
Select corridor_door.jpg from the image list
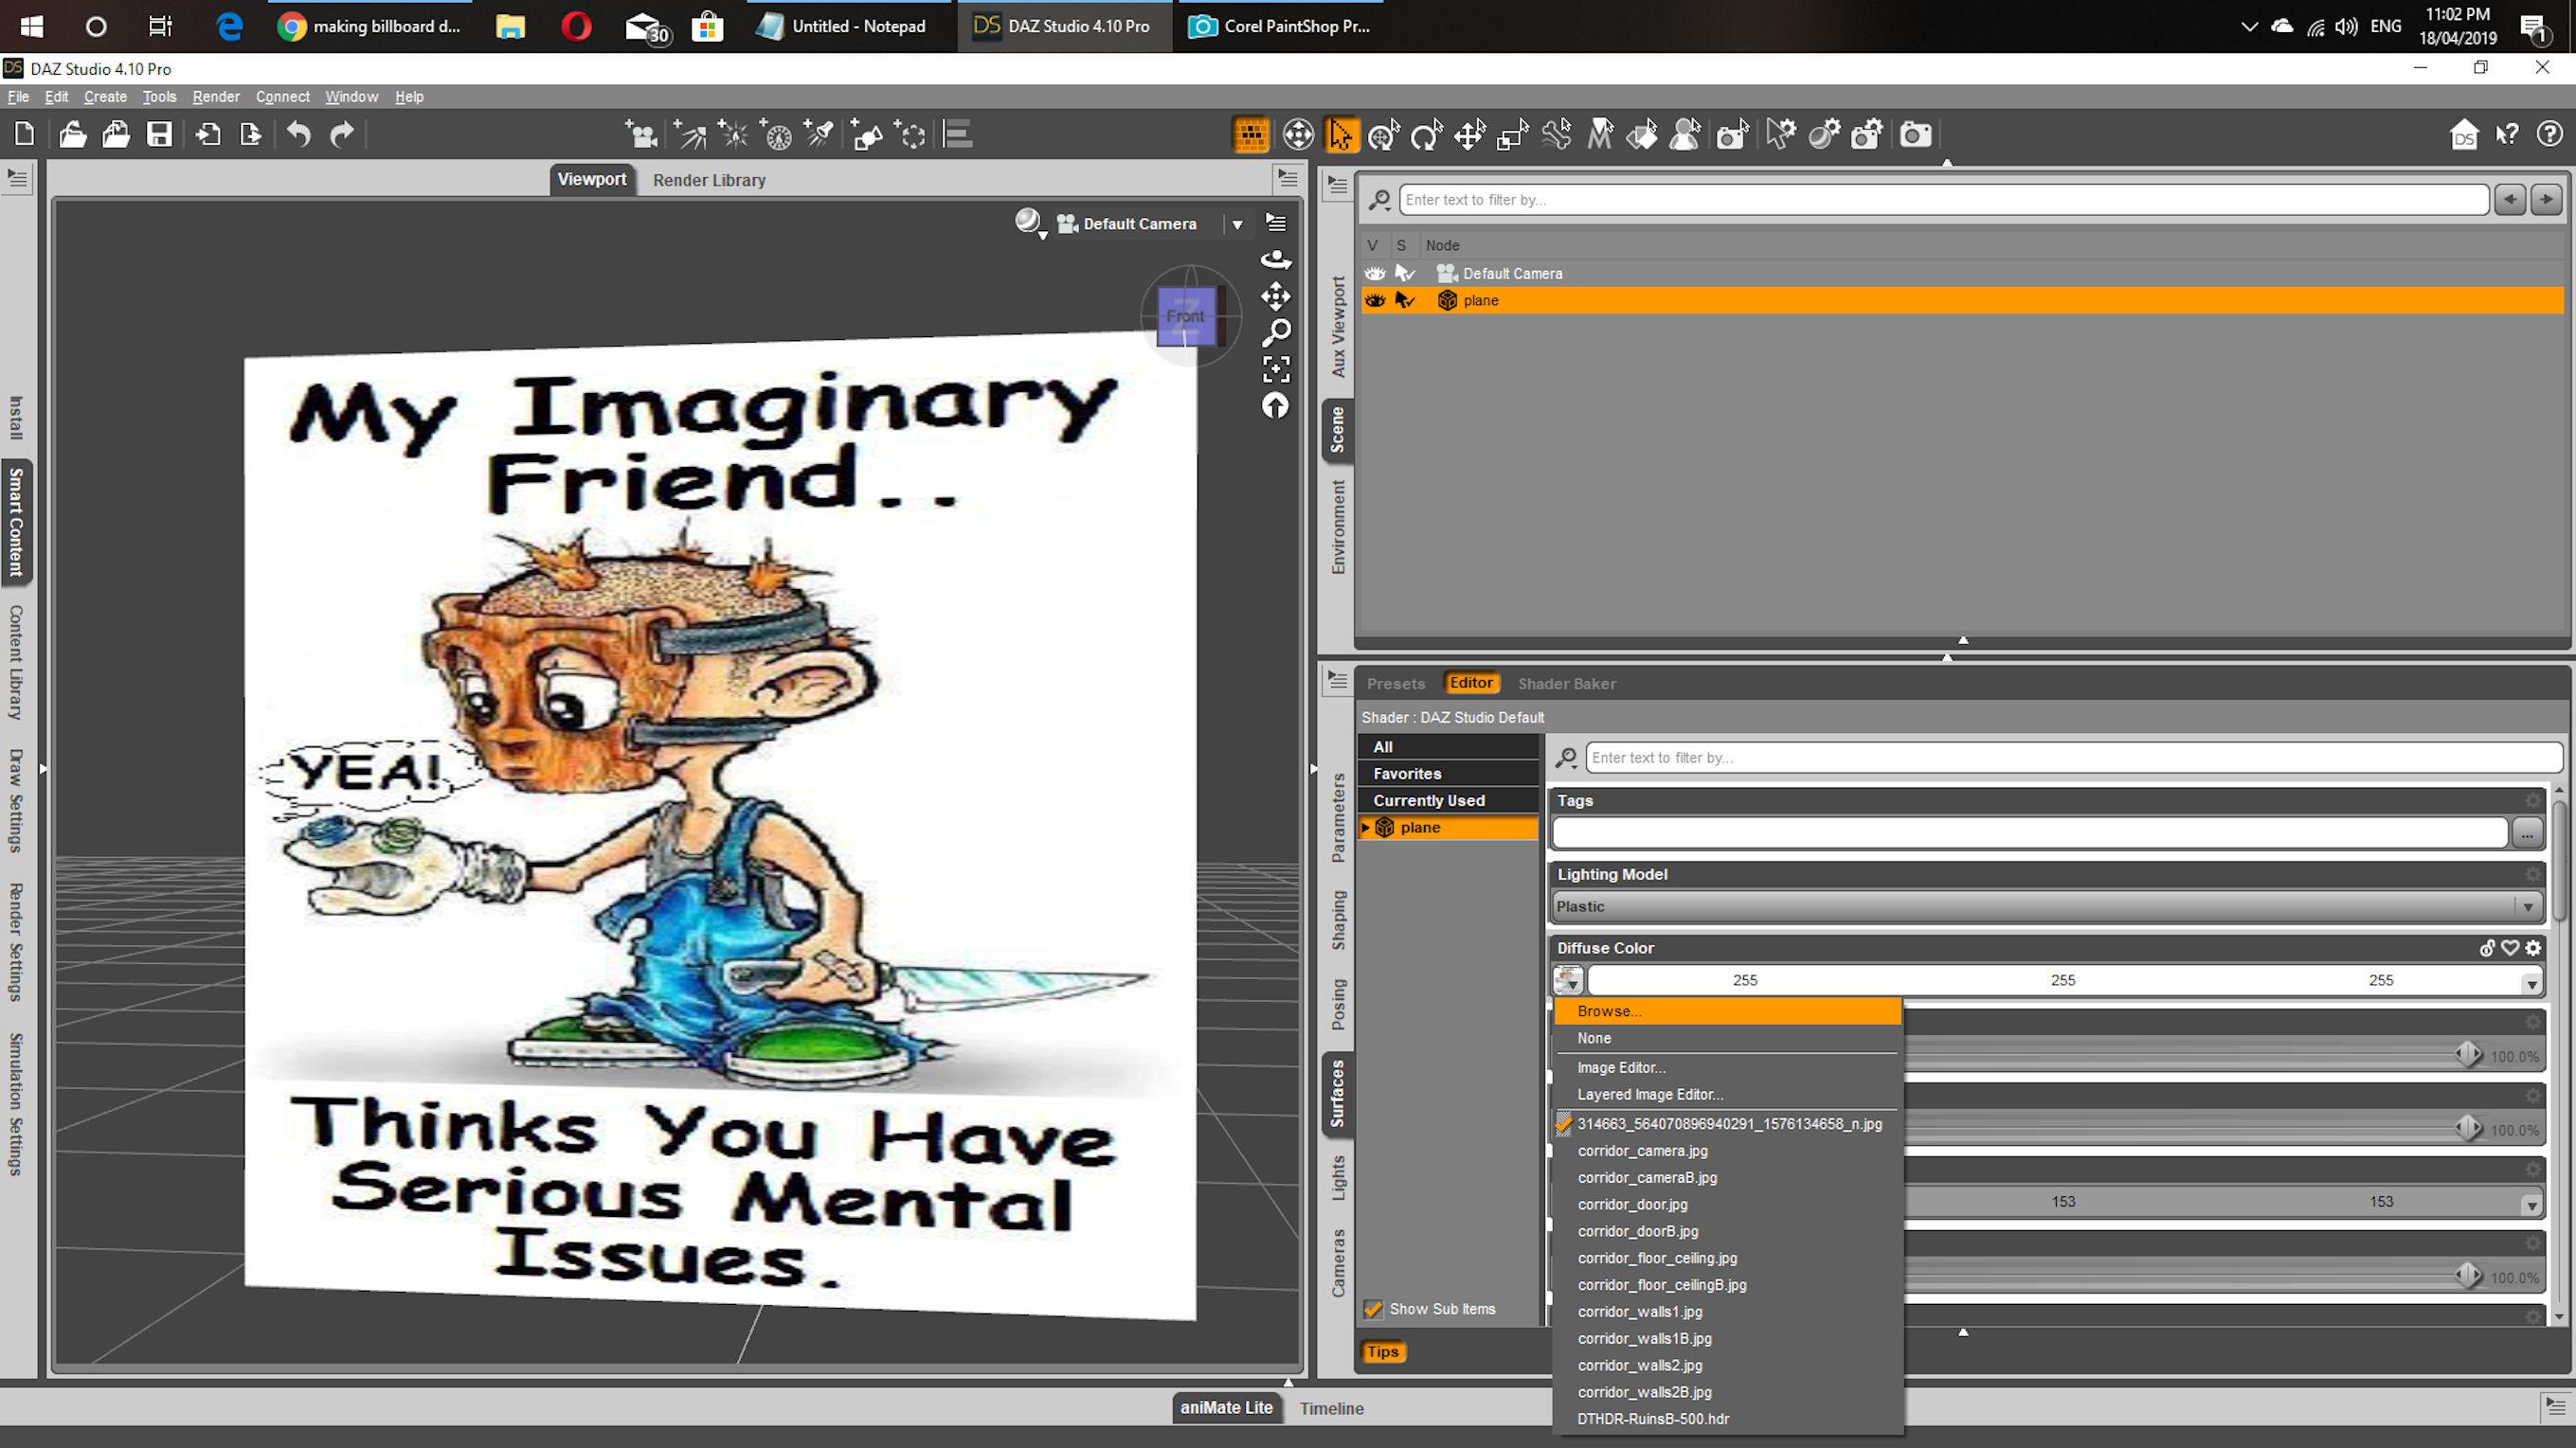click(x=1728, y=1205)
